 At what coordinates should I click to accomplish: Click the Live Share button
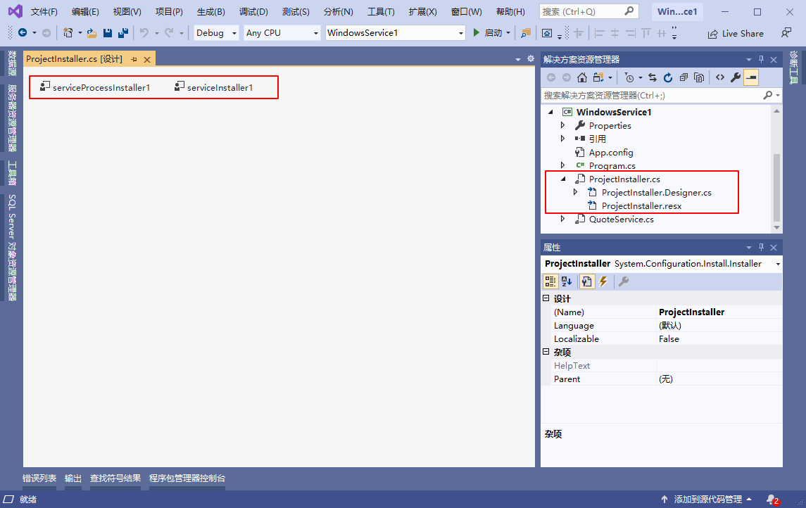click(x=736, y=33)
